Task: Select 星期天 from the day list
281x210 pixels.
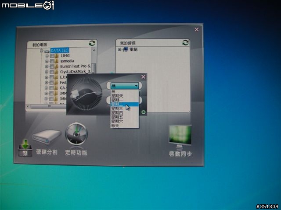Action: 125,96
